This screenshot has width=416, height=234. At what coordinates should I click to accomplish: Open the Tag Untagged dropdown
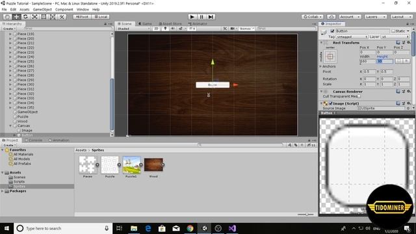[352, 36]
